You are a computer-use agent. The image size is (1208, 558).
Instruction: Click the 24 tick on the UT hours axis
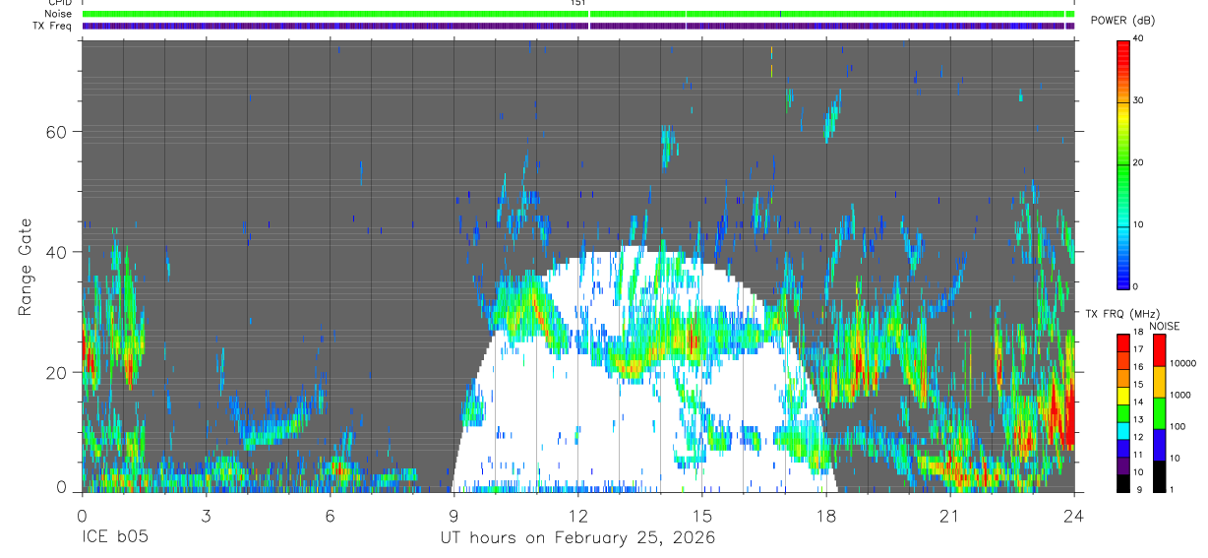[x=1074, y=515]
